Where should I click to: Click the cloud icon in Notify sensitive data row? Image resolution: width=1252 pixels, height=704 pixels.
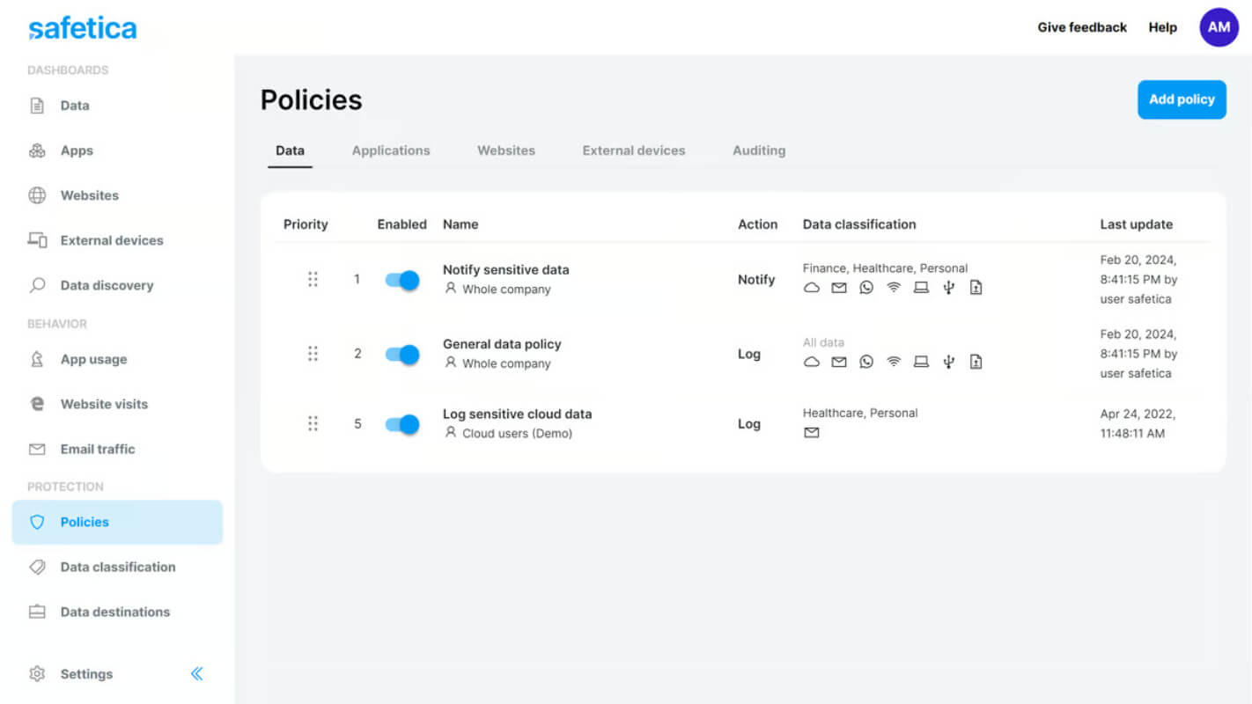(812, 288)
